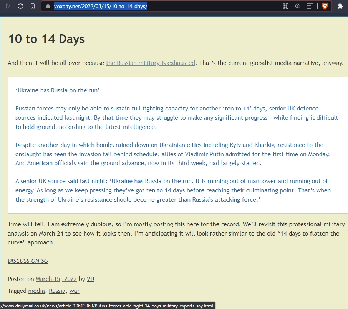Open the extensions puzzle piece icon
The width and height of the screenshot is (348, 309).
(340, 6)
